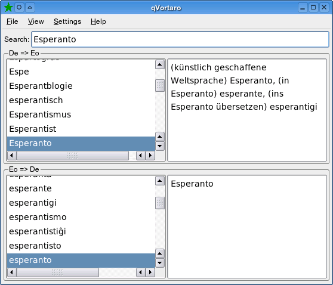Click down arrow of De => Eo vertical scrollbar

(x=160, y=146)
